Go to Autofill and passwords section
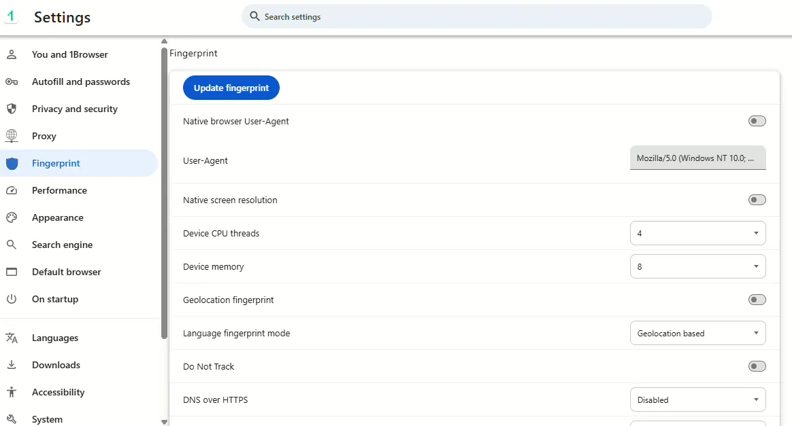Viewport: 792px width, 426px height. point(79,82)
